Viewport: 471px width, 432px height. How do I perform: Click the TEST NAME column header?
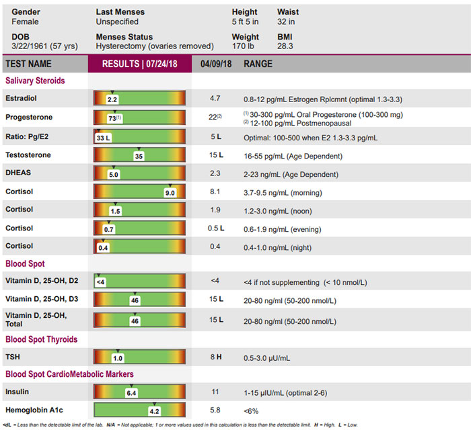pos(28,64)
